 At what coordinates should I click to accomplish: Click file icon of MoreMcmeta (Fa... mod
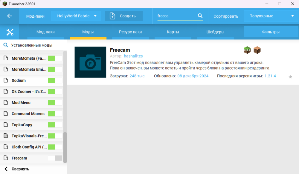coord(6,58)
